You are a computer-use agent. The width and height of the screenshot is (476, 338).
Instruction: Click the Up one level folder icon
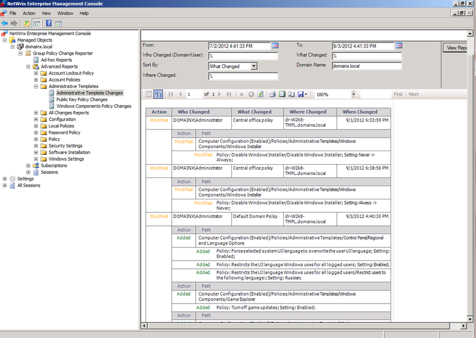(x=27, y=23)
